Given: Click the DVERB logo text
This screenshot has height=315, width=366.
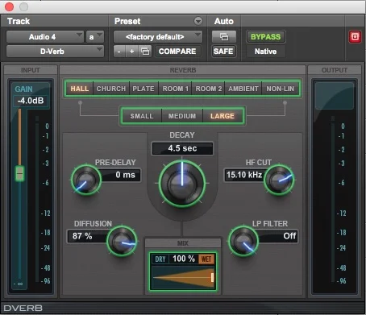Looking at the screenshot, I should (x=23, y=308).
